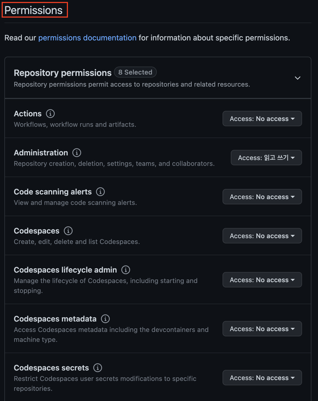Change Codespaces lifecycle admin access level
This screenshot has width=318, height=401.
(262, 280)
